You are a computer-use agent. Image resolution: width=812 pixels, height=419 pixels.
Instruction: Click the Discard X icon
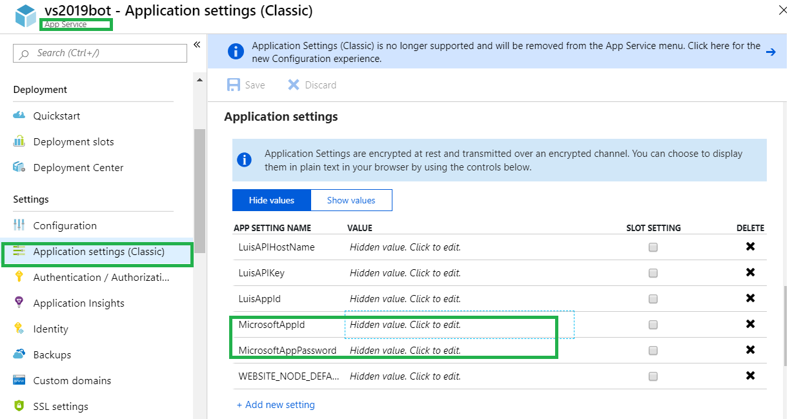[294, 85]
